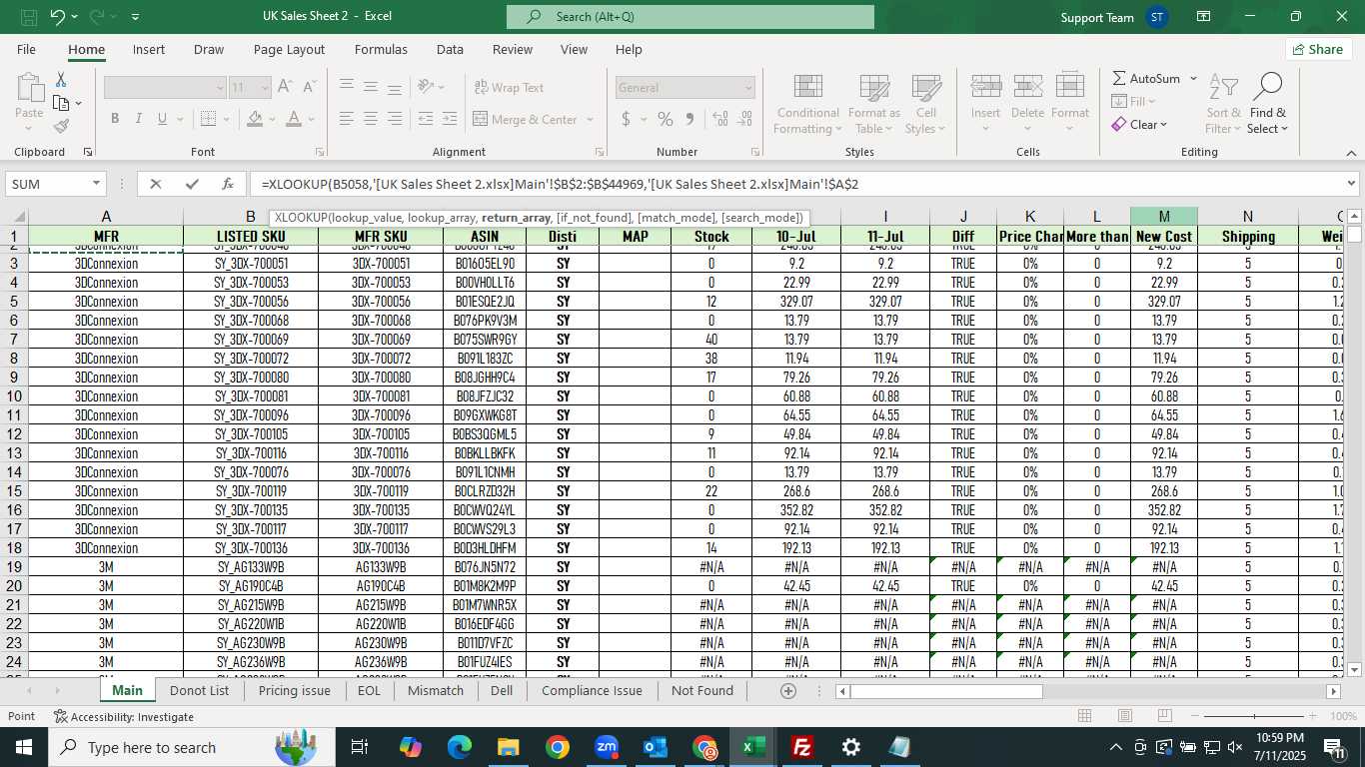
Task: Click the AutoSum sigma icon
Action: [1119, 78]
